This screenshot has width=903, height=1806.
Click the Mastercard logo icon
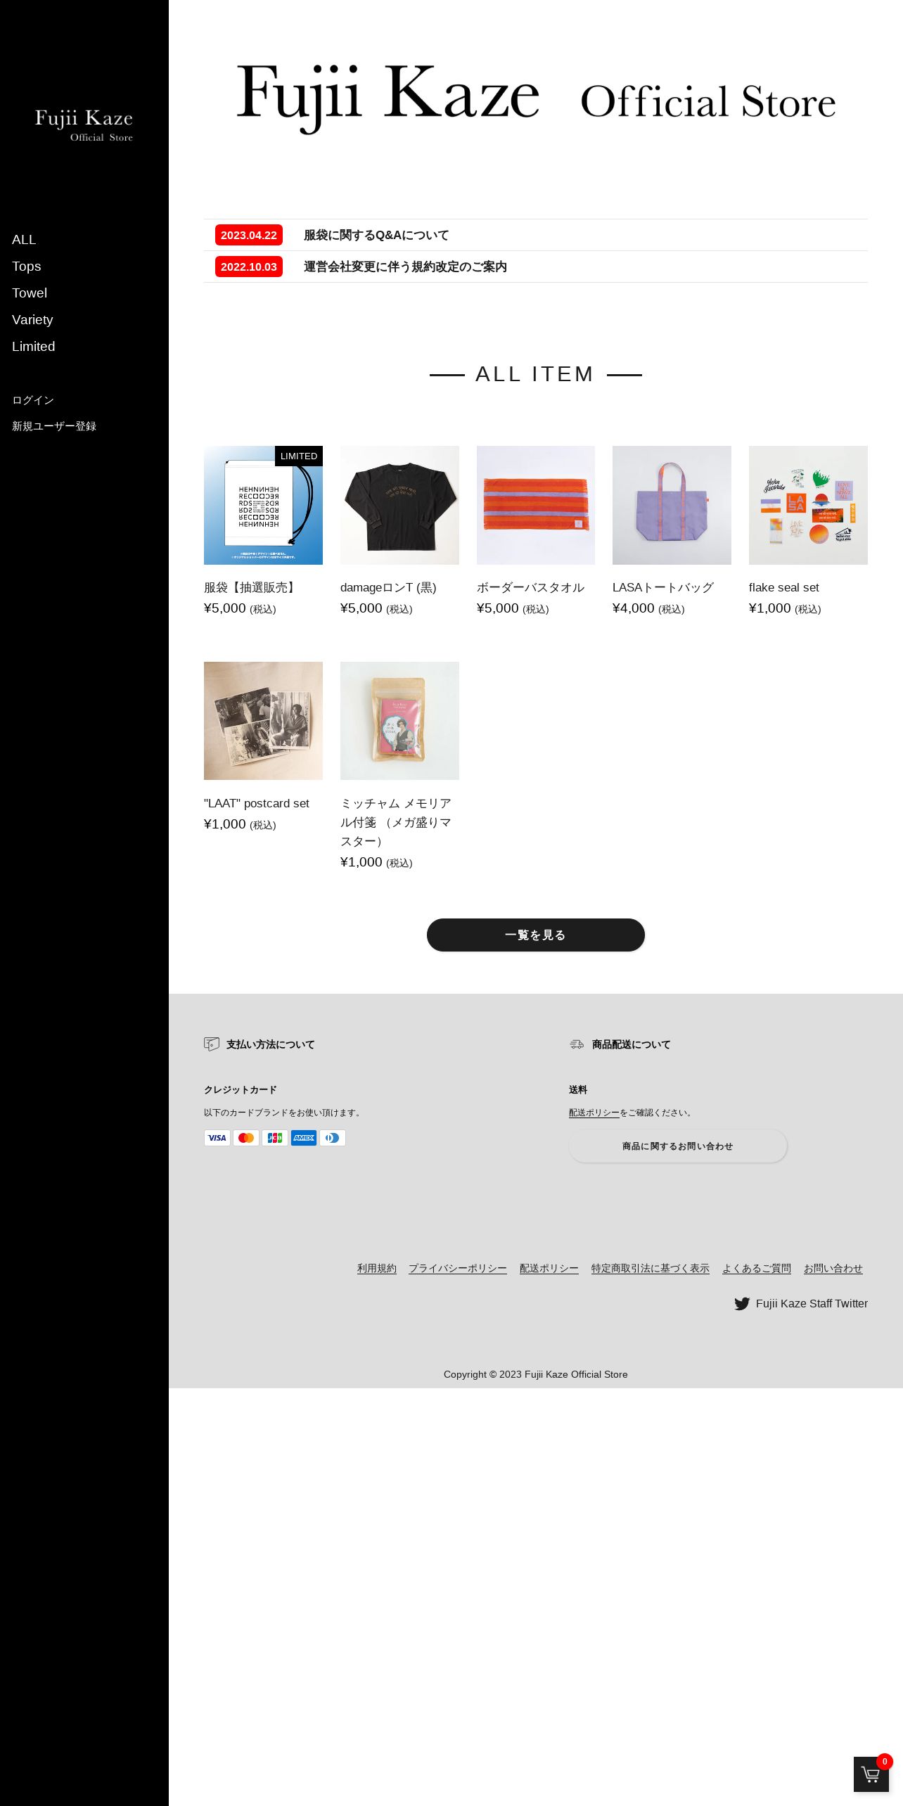[x=246, y=1138]
